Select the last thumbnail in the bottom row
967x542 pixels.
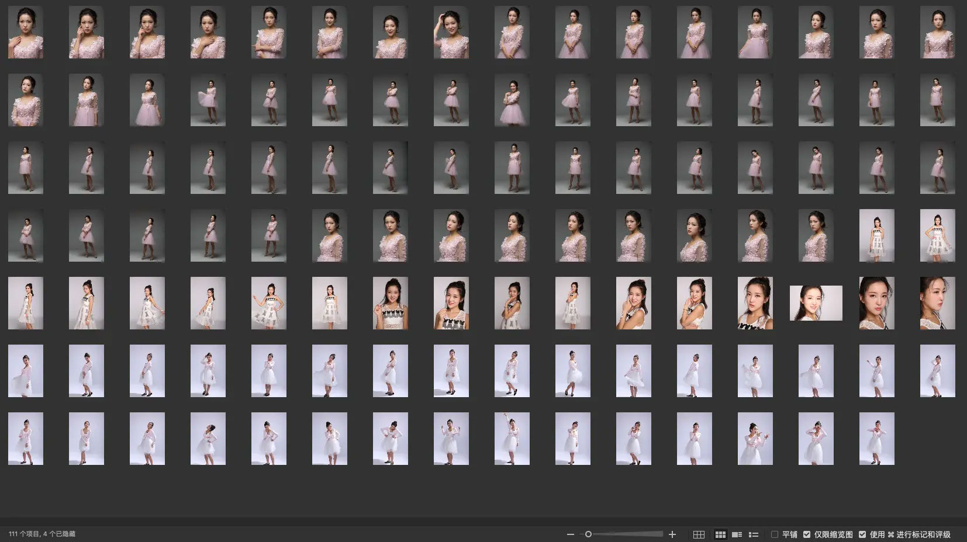pos(876,439)
